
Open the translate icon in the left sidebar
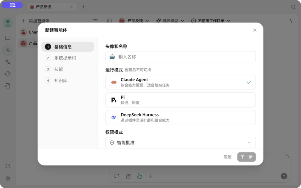click(x=8, y=62)
